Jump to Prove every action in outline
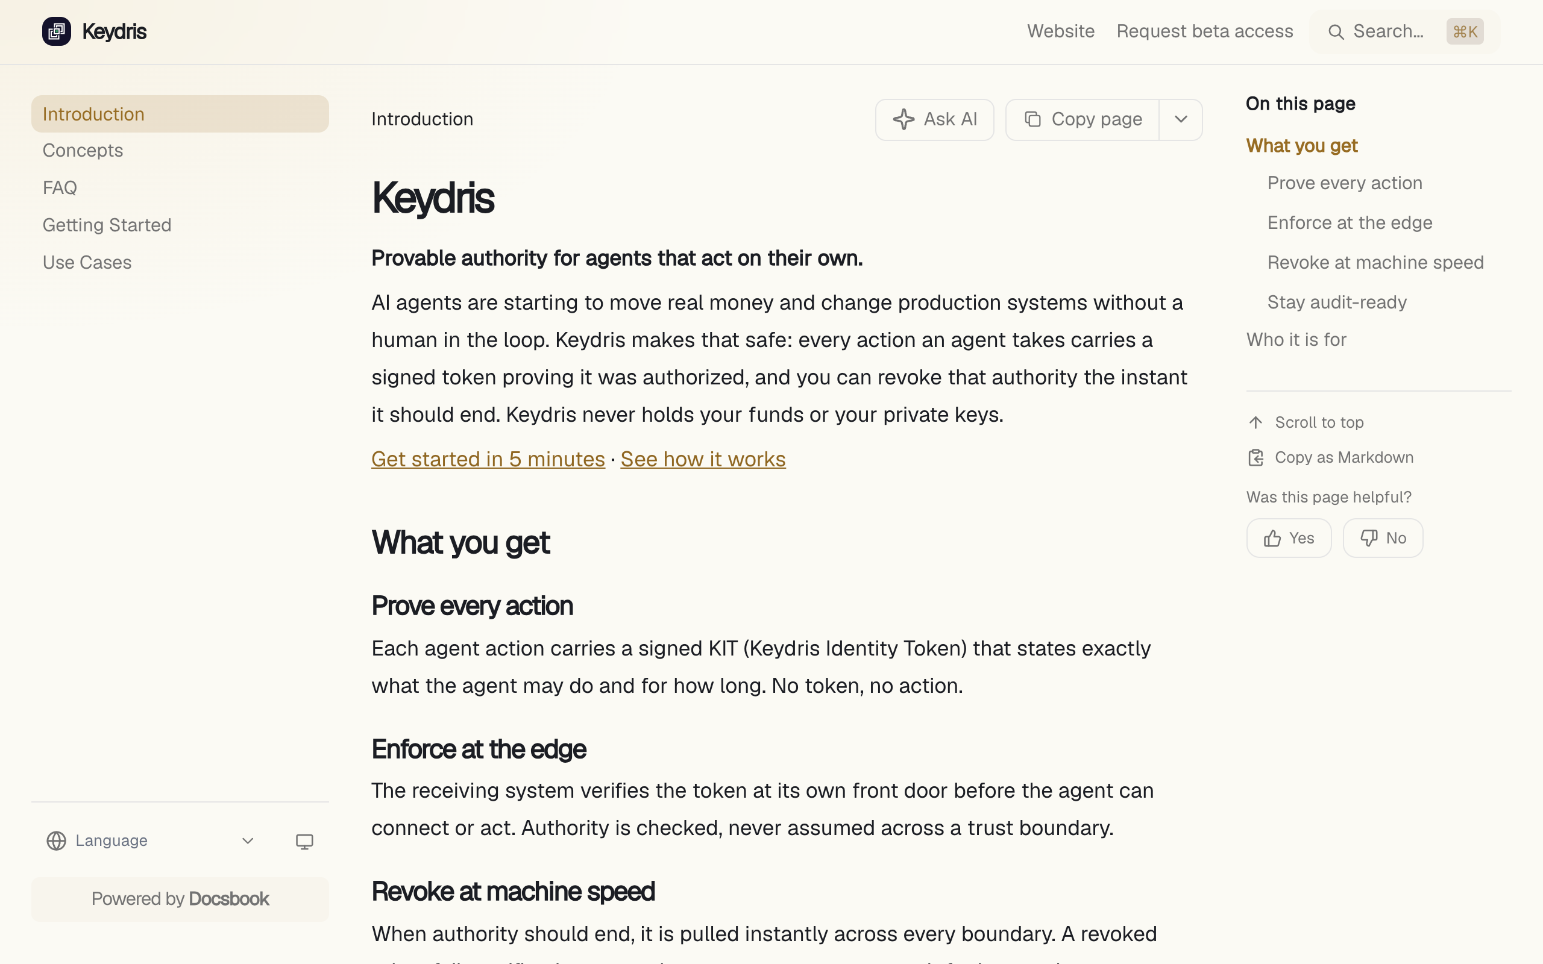 coord(1344,184)
